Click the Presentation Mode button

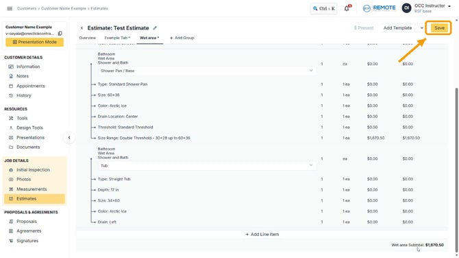tap(34, 43)
